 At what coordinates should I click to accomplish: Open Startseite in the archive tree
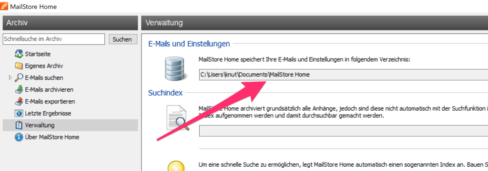click(38, 54)
